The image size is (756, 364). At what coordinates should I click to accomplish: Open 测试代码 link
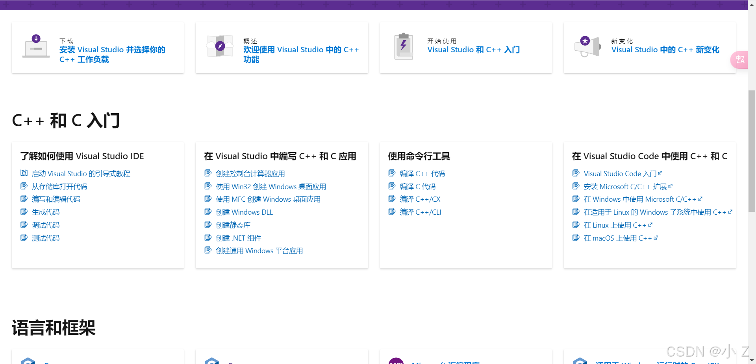point(46,238)
